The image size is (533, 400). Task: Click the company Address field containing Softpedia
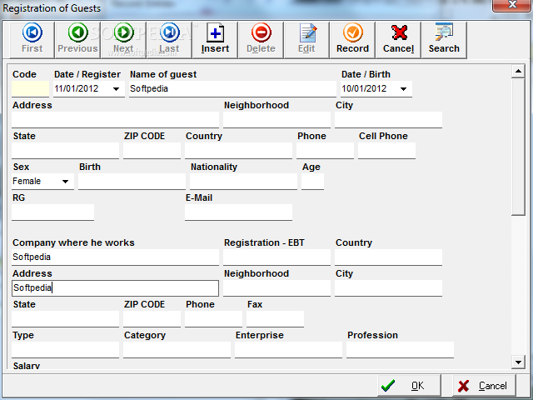pos(115,288)
